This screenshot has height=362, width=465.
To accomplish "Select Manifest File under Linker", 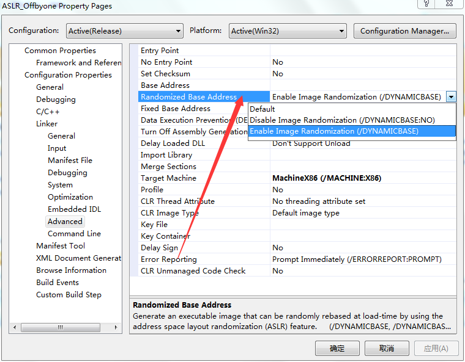I will click(70, 161).
